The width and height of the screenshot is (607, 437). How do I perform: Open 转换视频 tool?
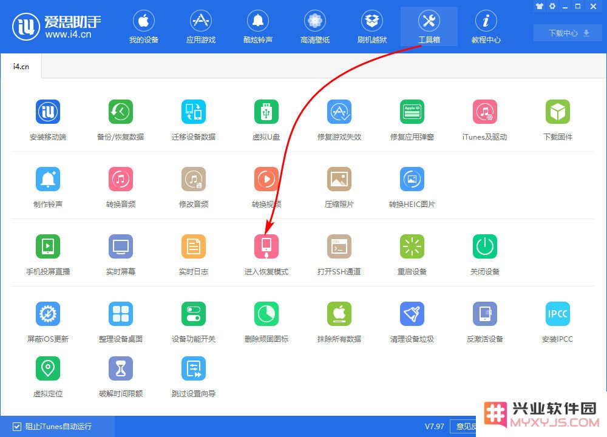(266, 179)
